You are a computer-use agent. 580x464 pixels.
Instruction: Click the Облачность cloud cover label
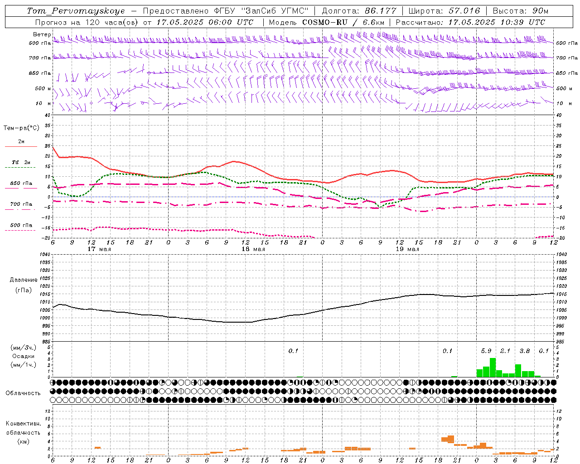[23, 393]
